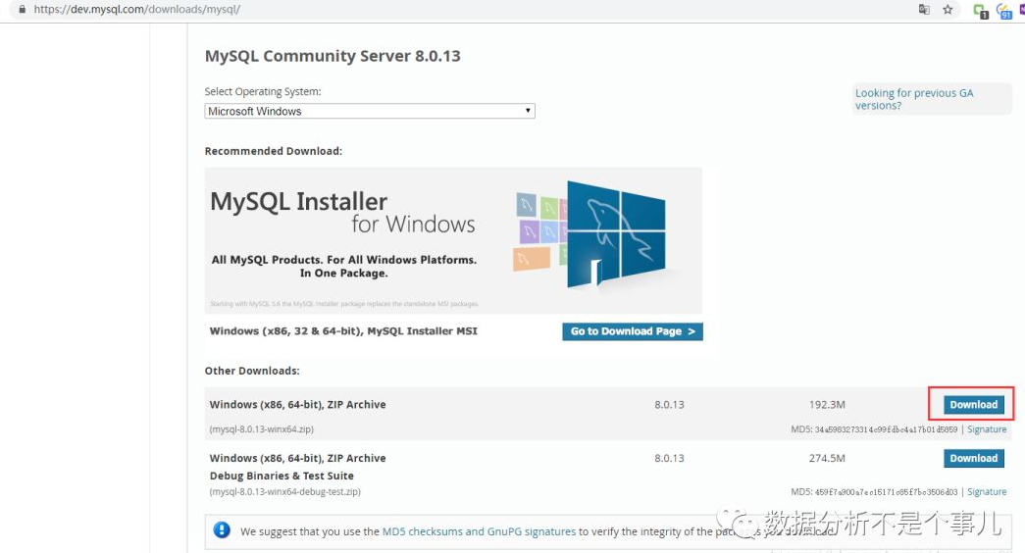Download the mysql-8.0.13-winx64.zip archive

pos(973,405)
